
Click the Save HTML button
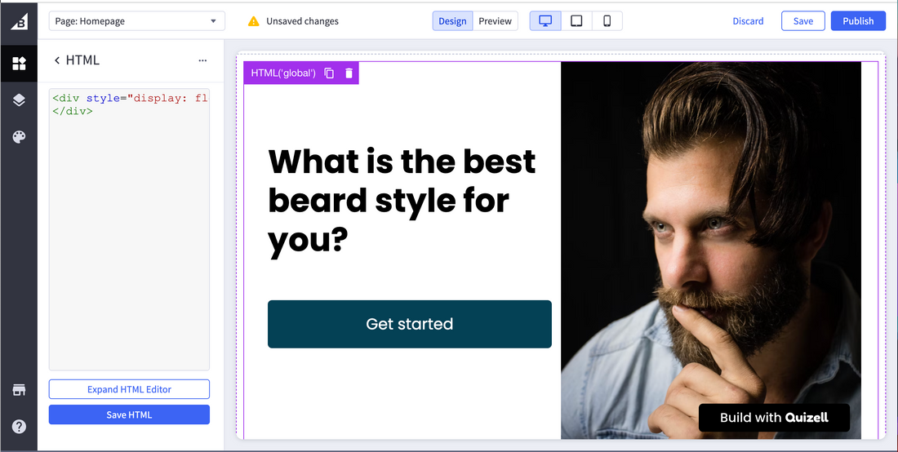click(130, 414)
